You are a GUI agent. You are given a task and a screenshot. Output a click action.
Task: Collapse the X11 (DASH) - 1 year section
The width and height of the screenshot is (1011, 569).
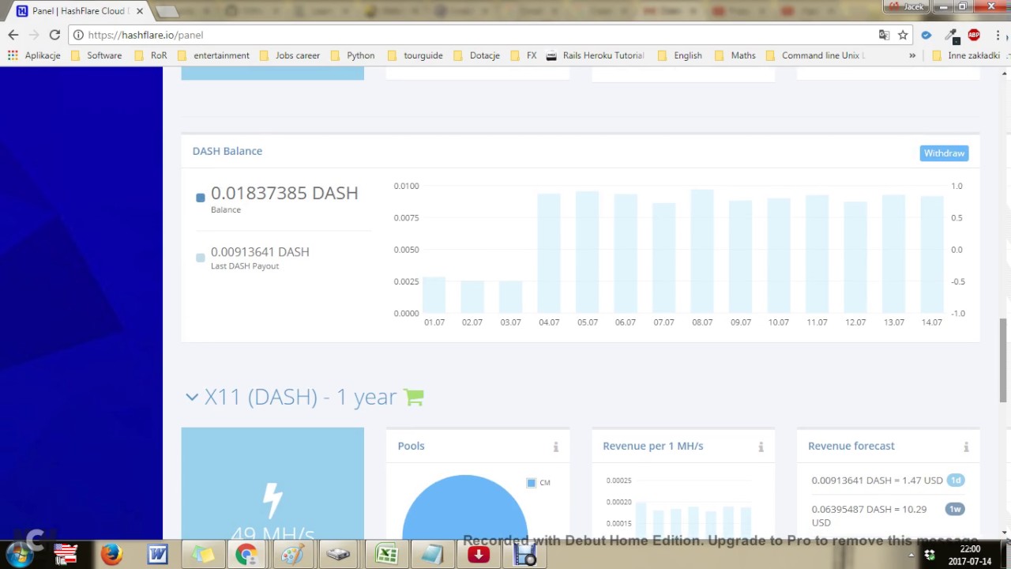point(192,397)
